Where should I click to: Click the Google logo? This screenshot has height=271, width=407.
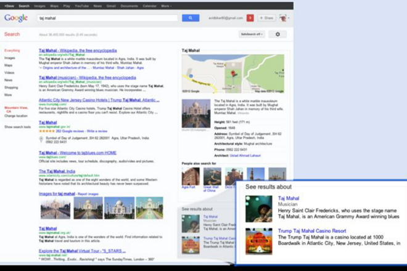16,18
